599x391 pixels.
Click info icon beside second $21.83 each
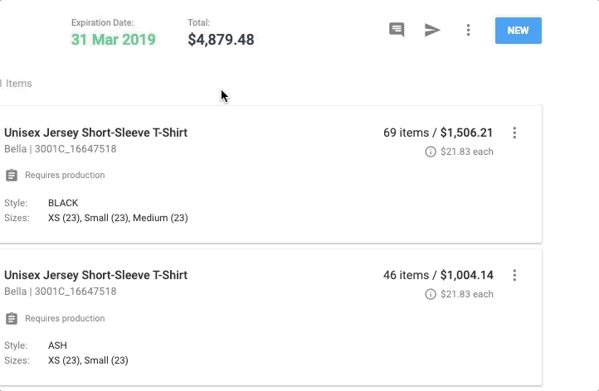pos(430,294)
